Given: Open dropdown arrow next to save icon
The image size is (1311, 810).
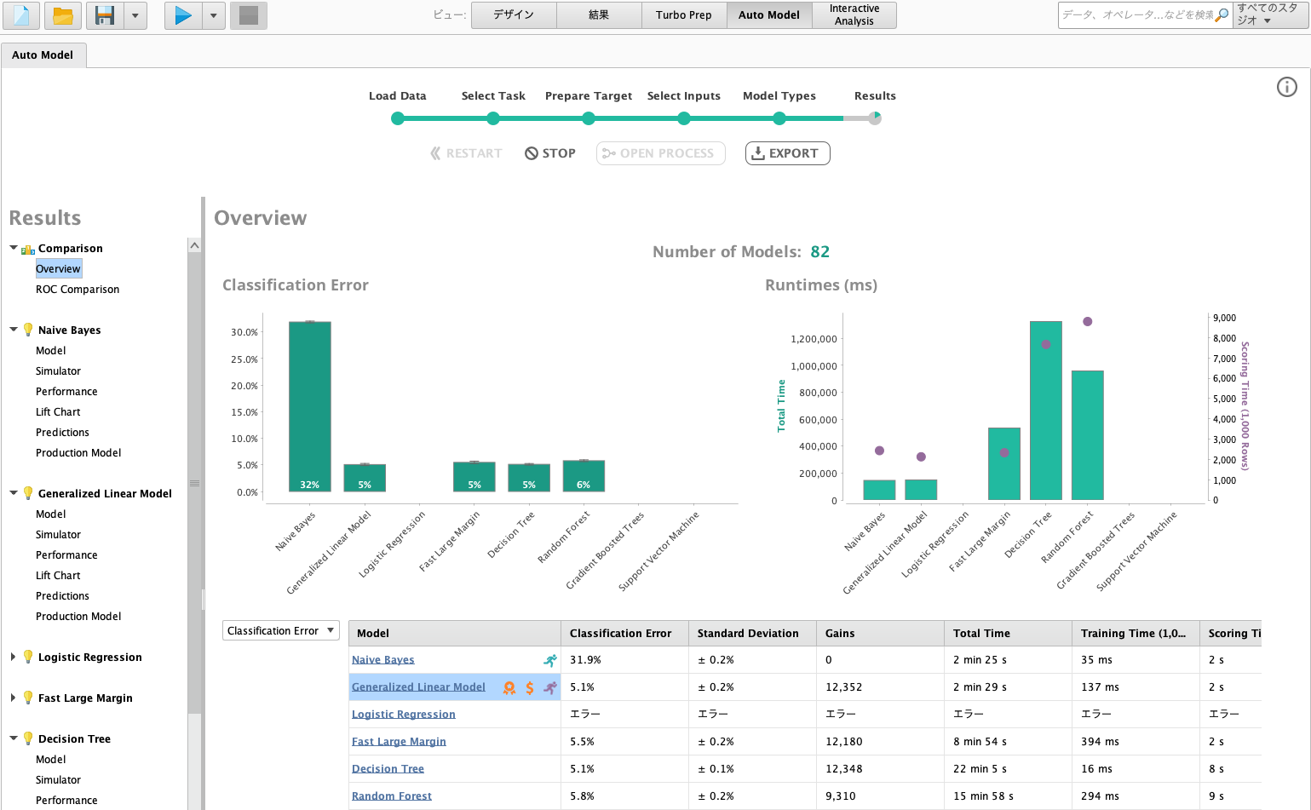Looking at the screenshot, I should pyautogui.click(x=135, y=15).
